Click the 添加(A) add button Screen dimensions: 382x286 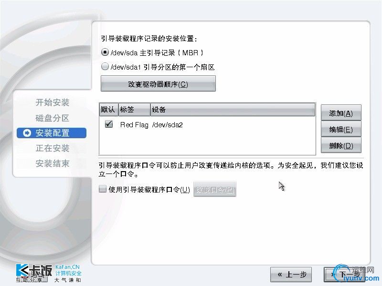[341, 113]
